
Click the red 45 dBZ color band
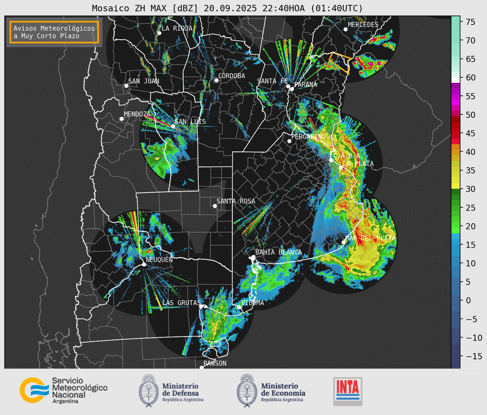(456, 133)
